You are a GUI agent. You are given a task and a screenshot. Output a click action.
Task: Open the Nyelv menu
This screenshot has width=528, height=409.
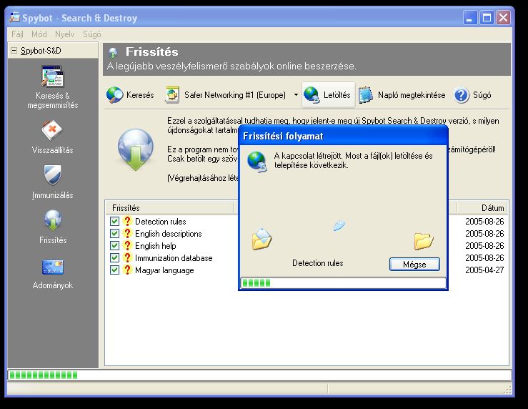tap(64, 34)
